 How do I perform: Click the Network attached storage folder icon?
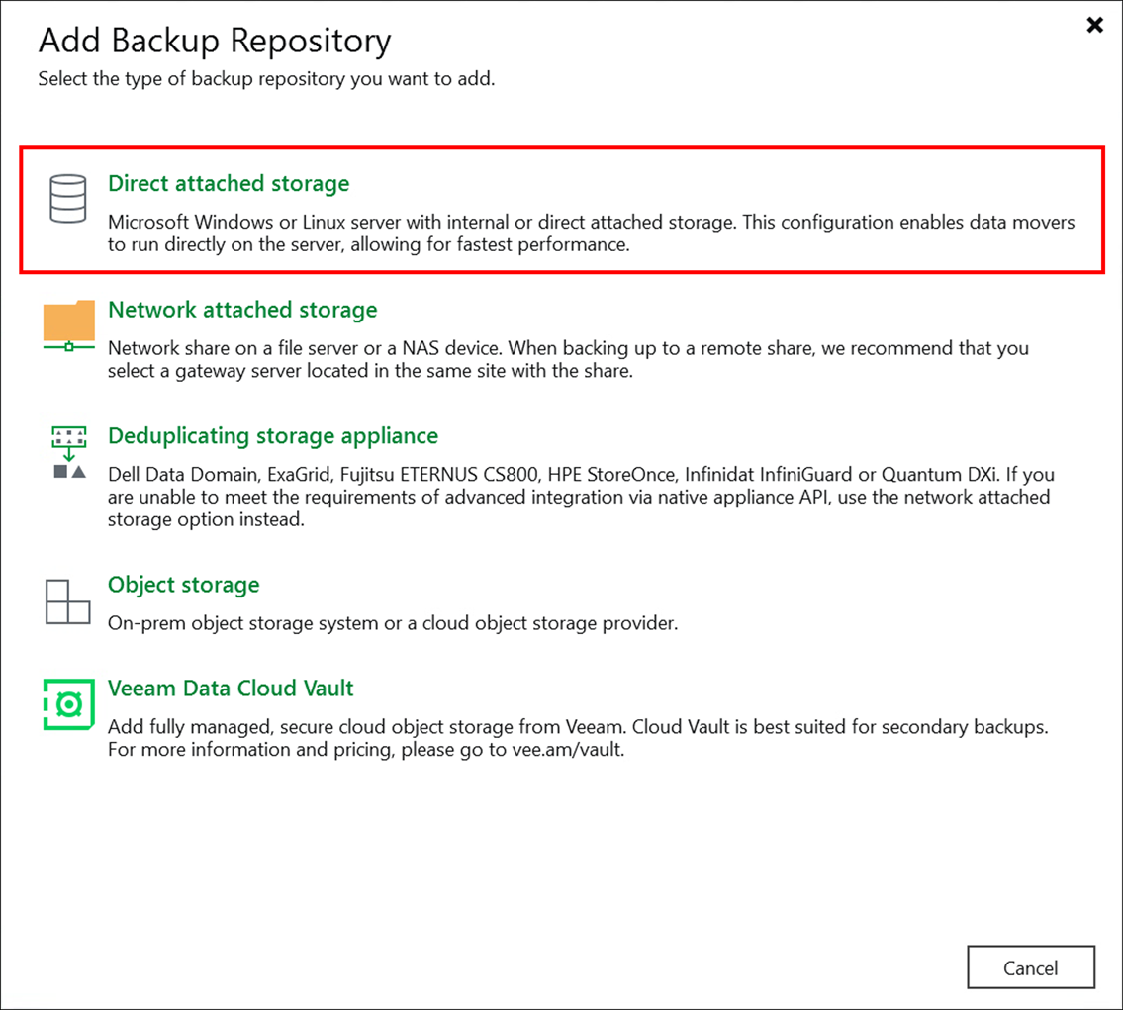[68, 324]
